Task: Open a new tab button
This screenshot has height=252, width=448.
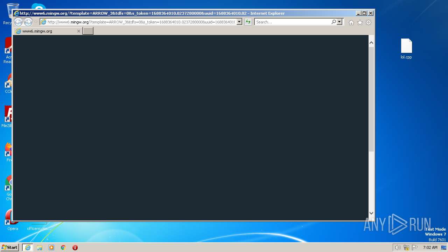Action: tap(88, 31)
